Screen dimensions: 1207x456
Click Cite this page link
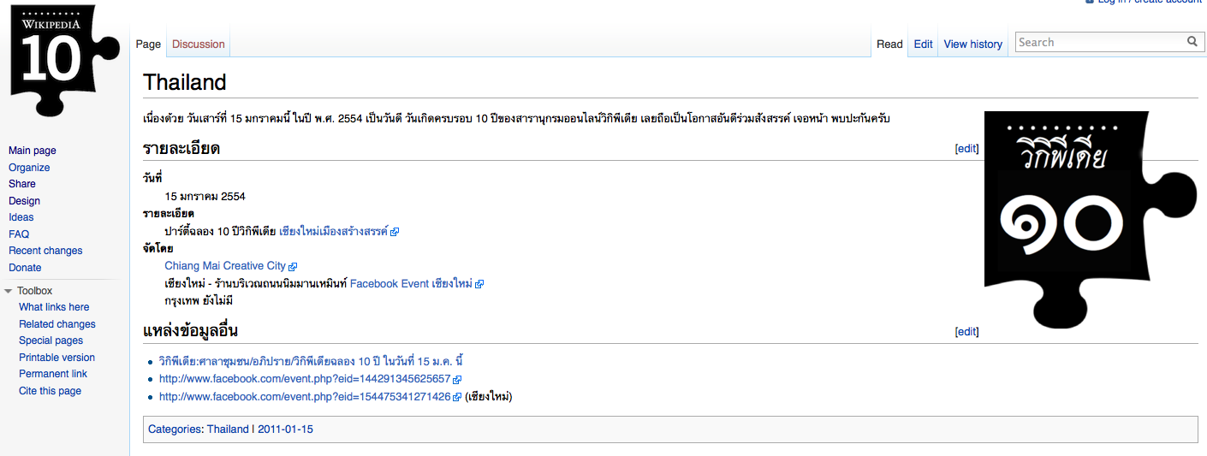pyautogui.click(x=50, y=391)
